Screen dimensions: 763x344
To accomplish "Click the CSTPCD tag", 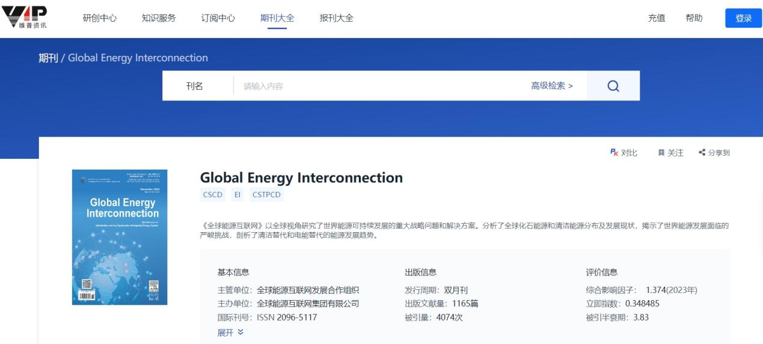I will [267, 195].
